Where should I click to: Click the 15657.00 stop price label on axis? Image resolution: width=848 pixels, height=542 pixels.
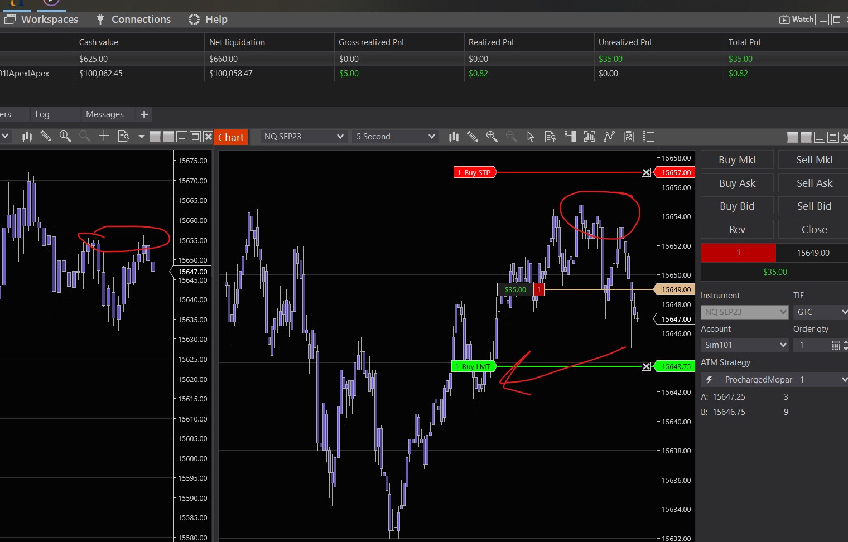[x=674, y=172]
